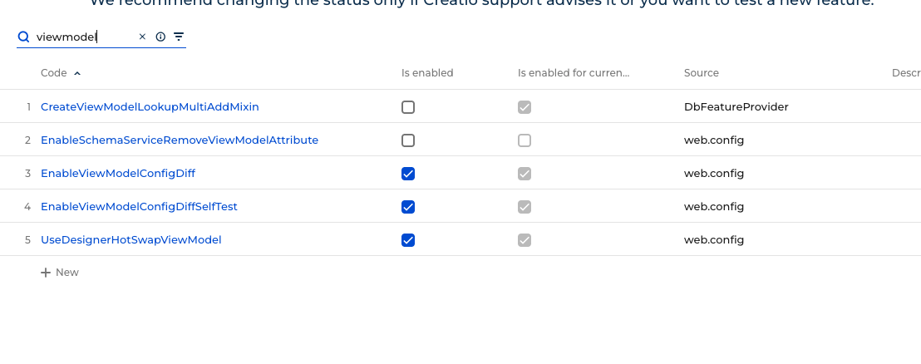Open EnableViewModelConfigDiffSelfTest feature link

tap(139, 207)
